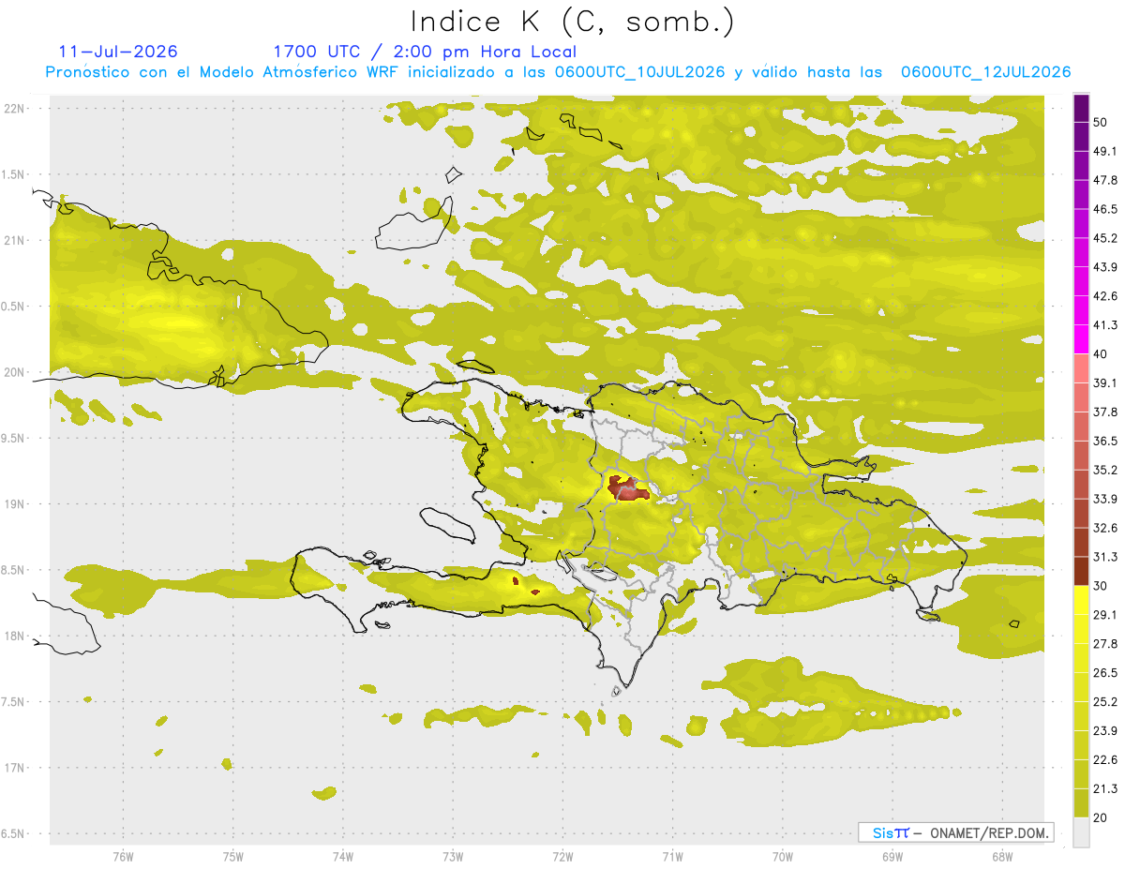The image size is (1125, 869).
Task: Click the "19N" latitude label
Action: click(15, 504)
